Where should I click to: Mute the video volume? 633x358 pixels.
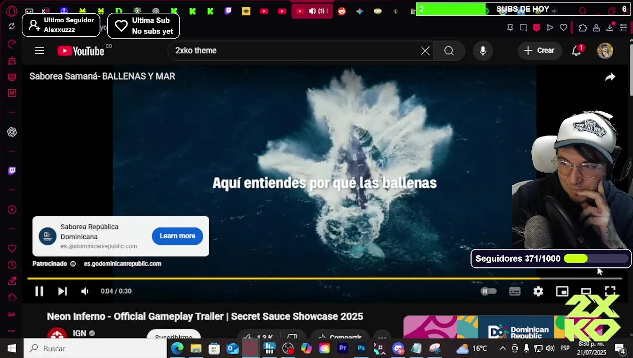(85, 291)
